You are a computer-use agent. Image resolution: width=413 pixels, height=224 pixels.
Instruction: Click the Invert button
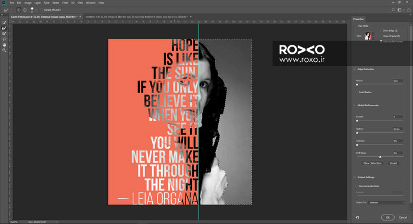394,163
